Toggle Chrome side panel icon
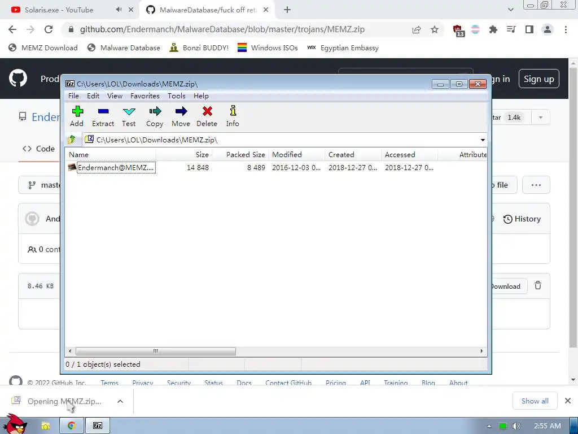Screen dimensions: 578x434 click(x=529, y=29)
